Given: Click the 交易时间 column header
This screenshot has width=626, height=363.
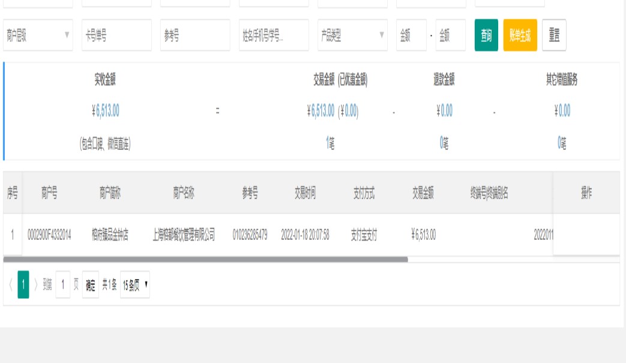Looking at the screenshot, I should tap(305, 193).
